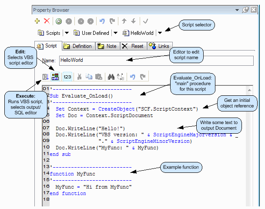Click Undo in the top toolbar
265x209 pixels.
pyautogui.click(x=102, y=21)
